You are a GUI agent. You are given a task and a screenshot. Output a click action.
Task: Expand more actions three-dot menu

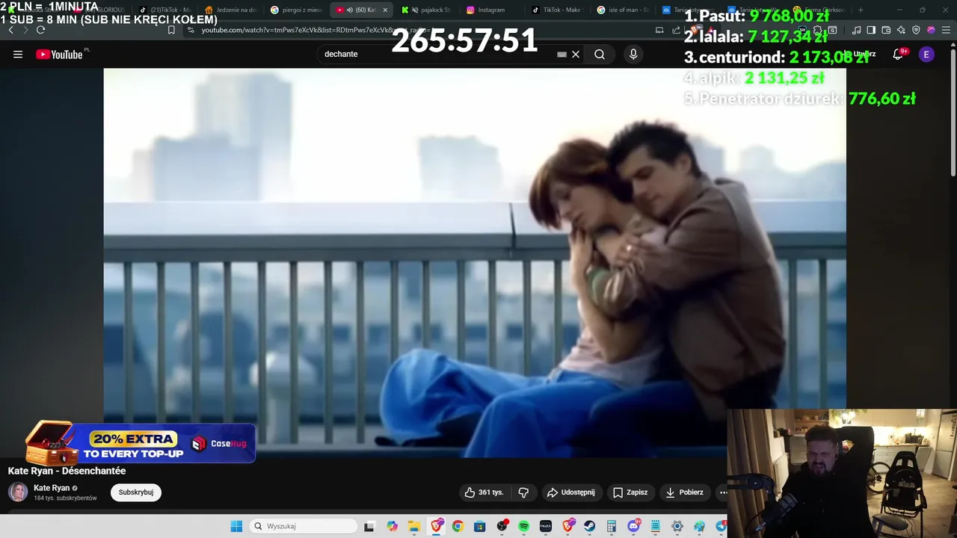[x=723, y=492]
